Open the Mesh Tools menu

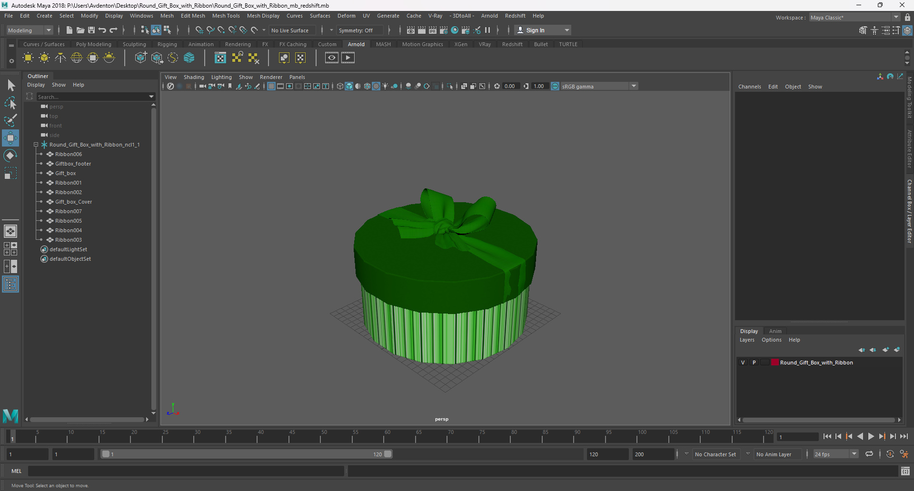click(226, 16)
